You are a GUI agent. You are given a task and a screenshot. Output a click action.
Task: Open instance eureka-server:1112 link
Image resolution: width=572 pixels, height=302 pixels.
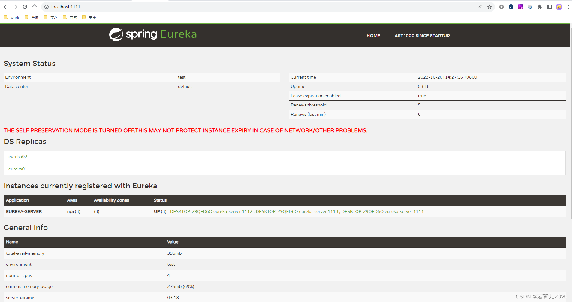coord(211,211)
